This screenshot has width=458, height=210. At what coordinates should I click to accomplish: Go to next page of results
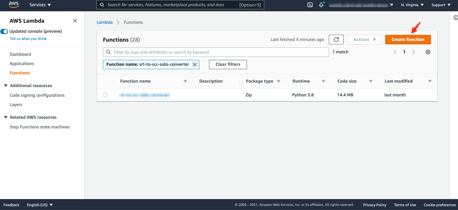(413, 52)
